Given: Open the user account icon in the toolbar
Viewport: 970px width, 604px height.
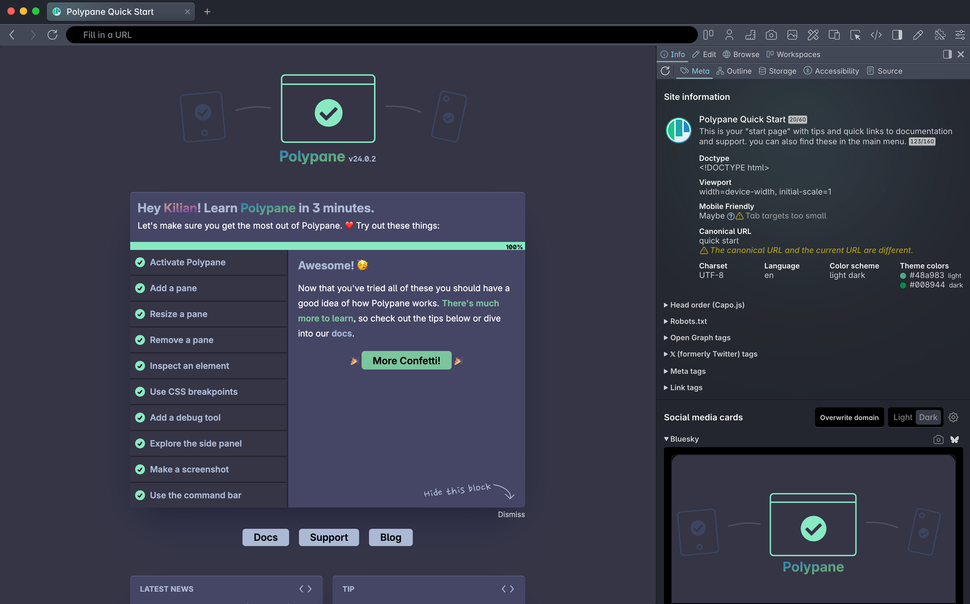Looking at the screenshot, I should pyautogui.click(x=729, y=35).
